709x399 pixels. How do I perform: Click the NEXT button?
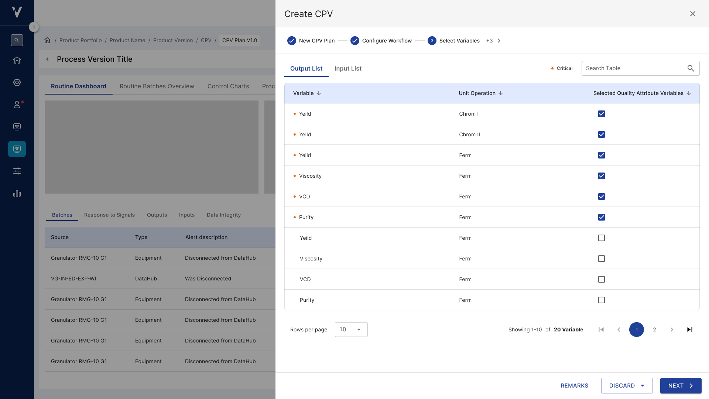(681, 386)
